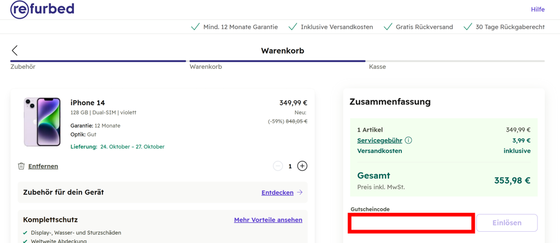Click the Zubehör für dein Gerät heading

tap(63, 193)
